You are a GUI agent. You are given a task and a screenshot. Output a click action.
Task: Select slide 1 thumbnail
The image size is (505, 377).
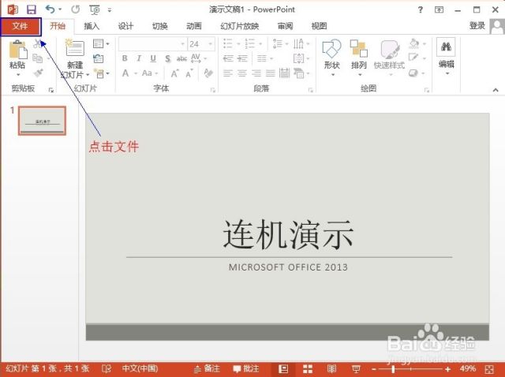[42, 121]
